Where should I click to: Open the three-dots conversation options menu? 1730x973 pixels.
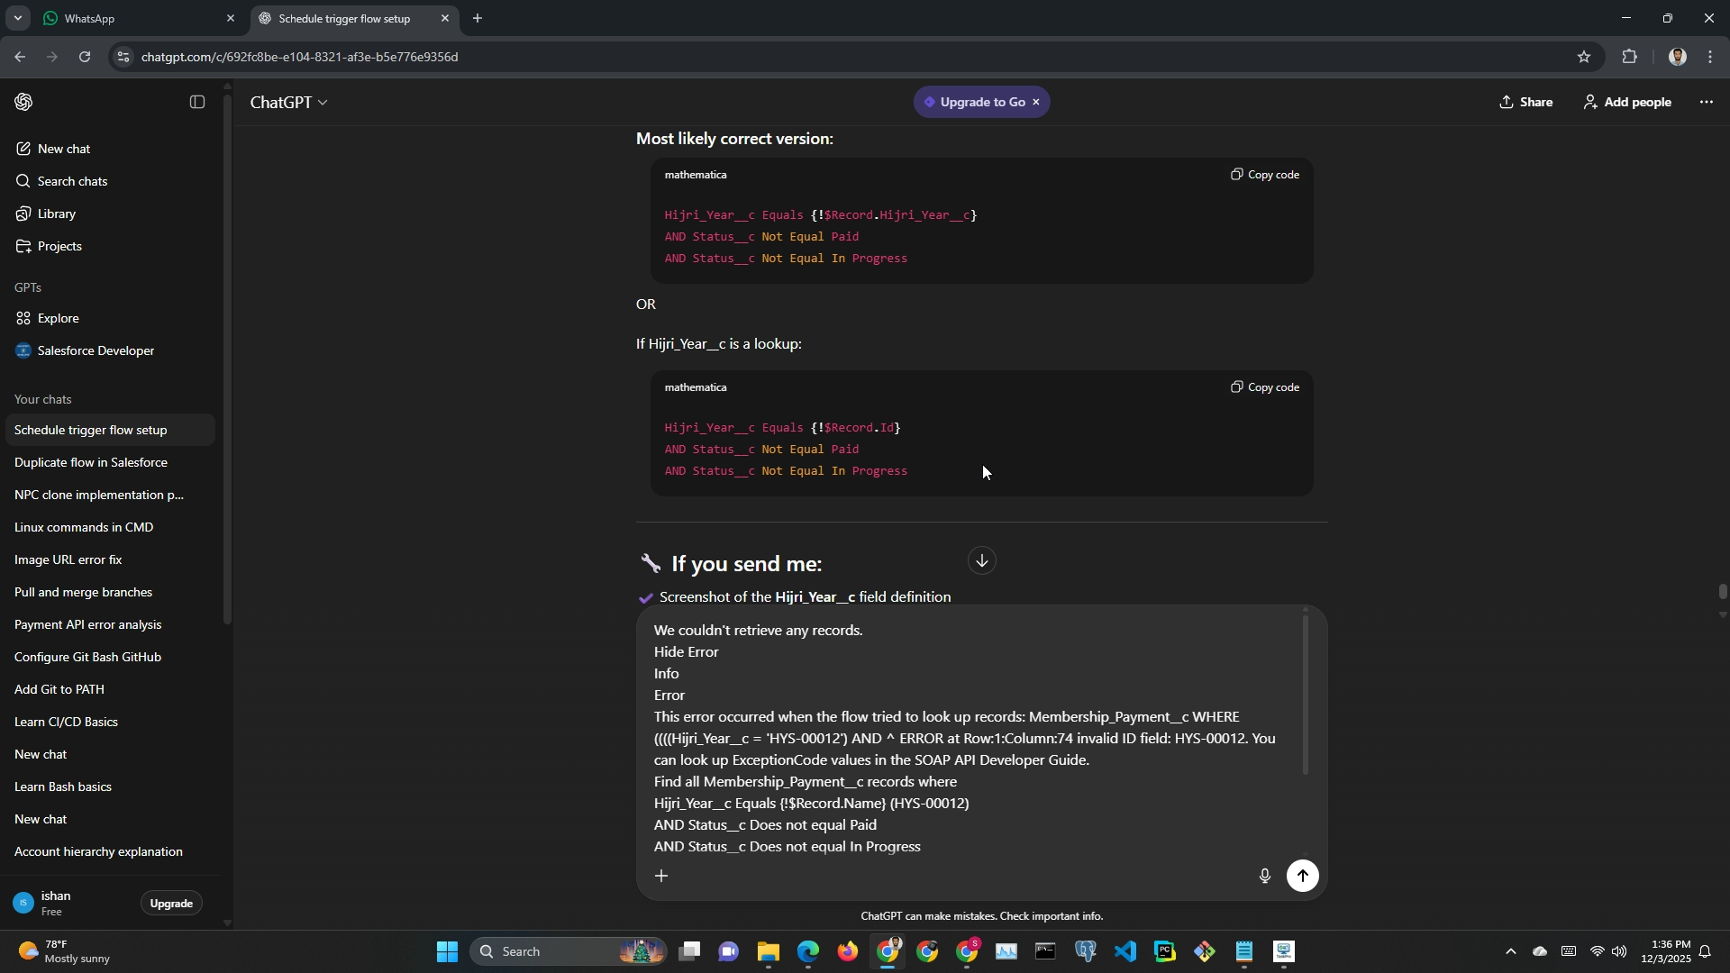coord(1706,102)
